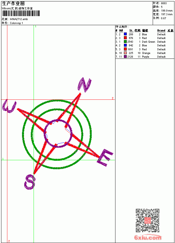
Task: Click the tilted purple W letter
Action: (x=9, y=106)
